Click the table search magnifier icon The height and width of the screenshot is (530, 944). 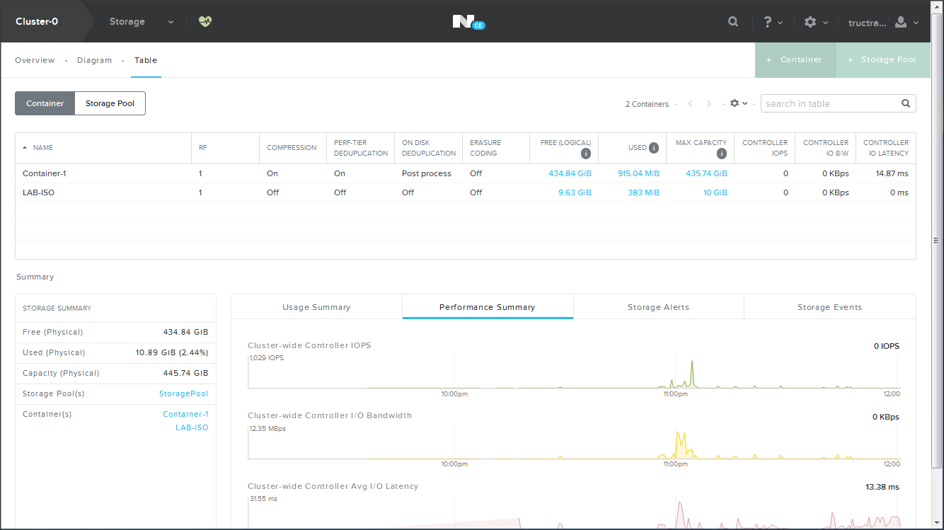pyautogui.click(x=906, y=103)
